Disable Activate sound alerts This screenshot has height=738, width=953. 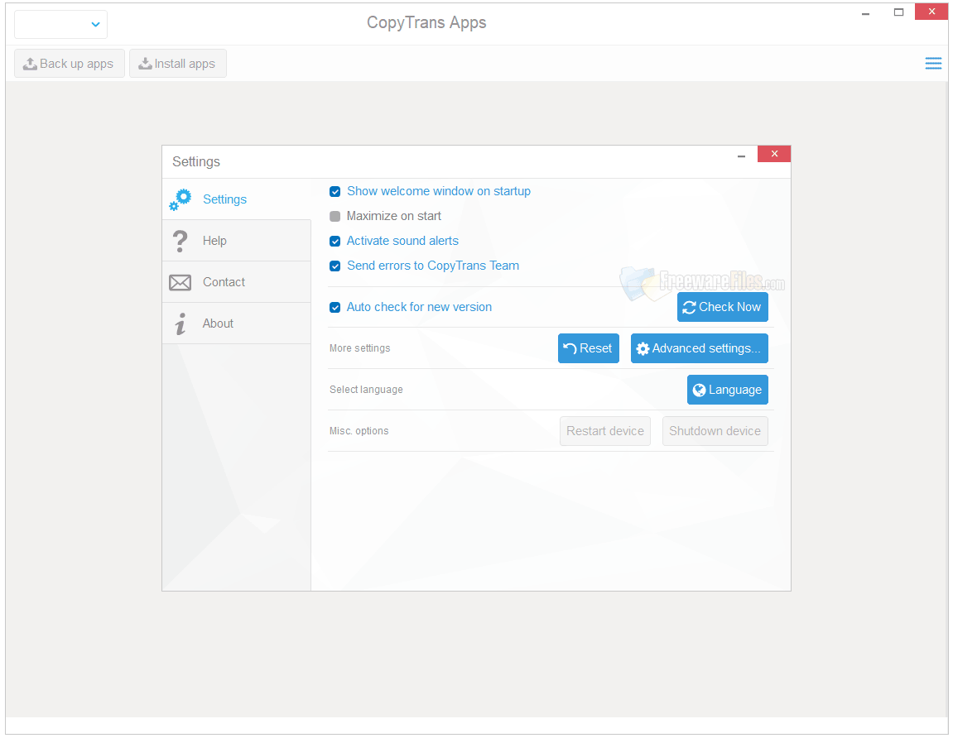[335, 241]
